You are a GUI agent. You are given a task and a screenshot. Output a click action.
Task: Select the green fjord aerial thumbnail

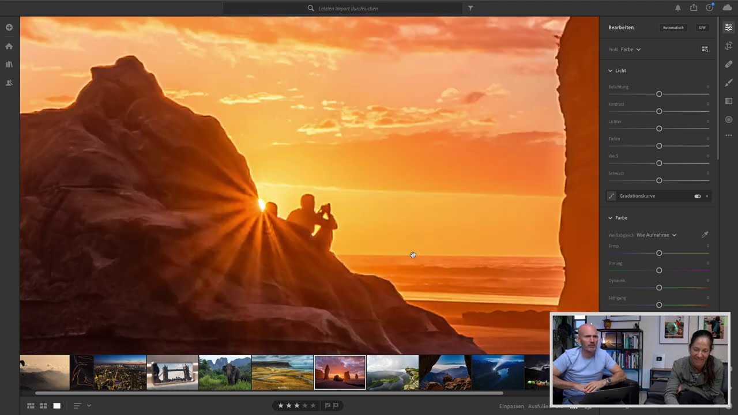click(x=393, y=372)
